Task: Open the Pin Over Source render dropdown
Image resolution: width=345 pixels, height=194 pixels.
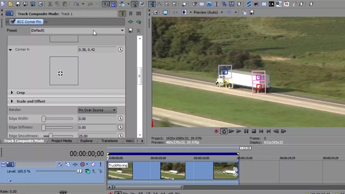Action: click(x=97, y=110)
